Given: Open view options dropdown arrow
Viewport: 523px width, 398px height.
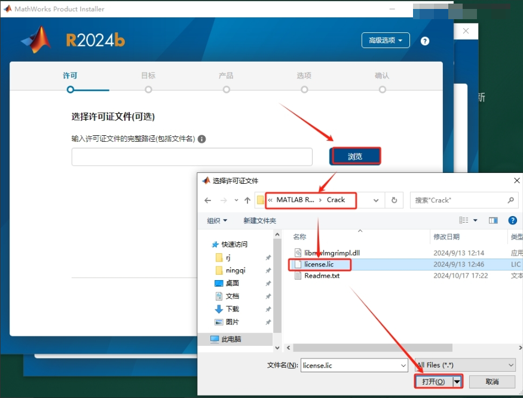Looking at the screenshot, I should [x=475, y=220].
